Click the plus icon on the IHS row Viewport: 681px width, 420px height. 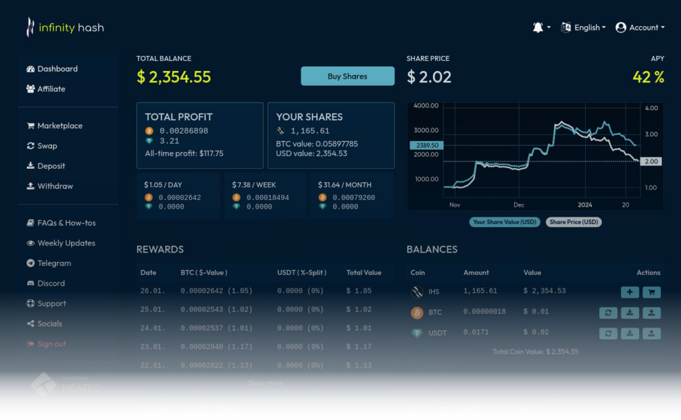pyautogui.click(x=630, y=292)
